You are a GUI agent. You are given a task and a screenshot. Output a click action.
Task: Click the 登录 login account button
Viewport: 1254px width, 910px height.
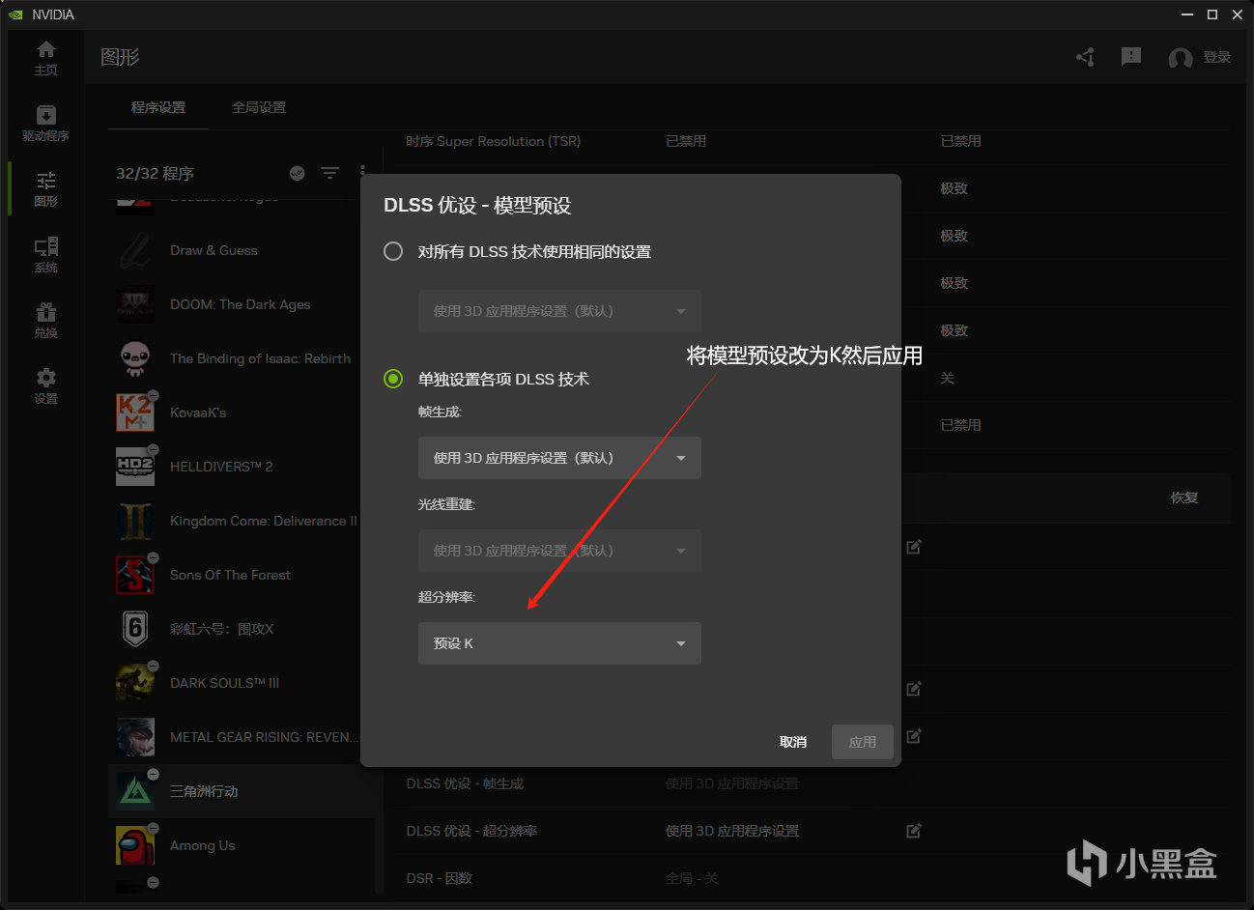pos(1200,58)
